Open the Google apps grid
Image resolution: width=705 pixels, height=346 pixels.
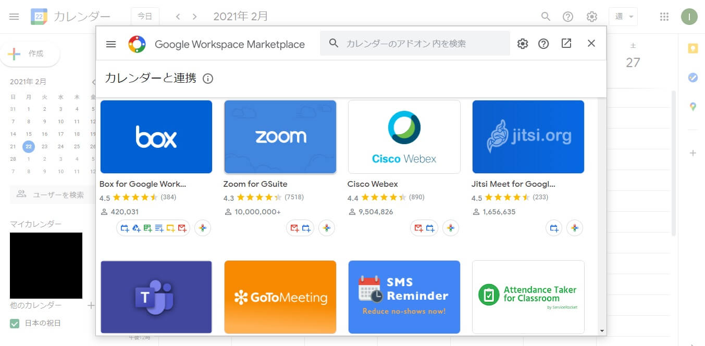pos(664,17)
